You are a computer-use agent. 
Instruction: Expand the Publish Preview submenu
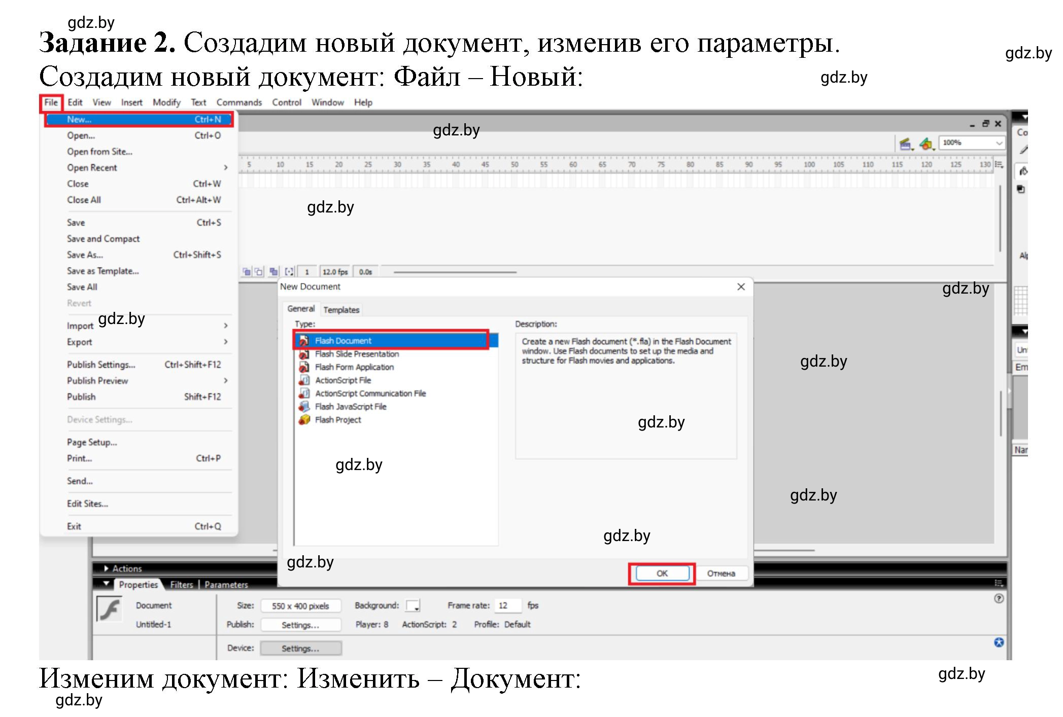226,381
